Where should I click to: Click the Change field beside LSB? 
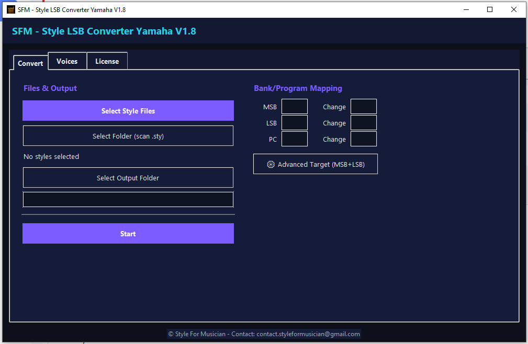[364, 123]
